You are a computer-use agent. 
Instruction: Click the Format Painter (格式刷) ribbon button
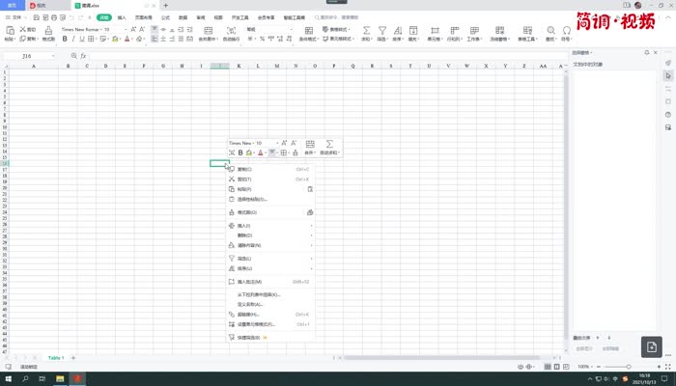click(x=47, y=35)
